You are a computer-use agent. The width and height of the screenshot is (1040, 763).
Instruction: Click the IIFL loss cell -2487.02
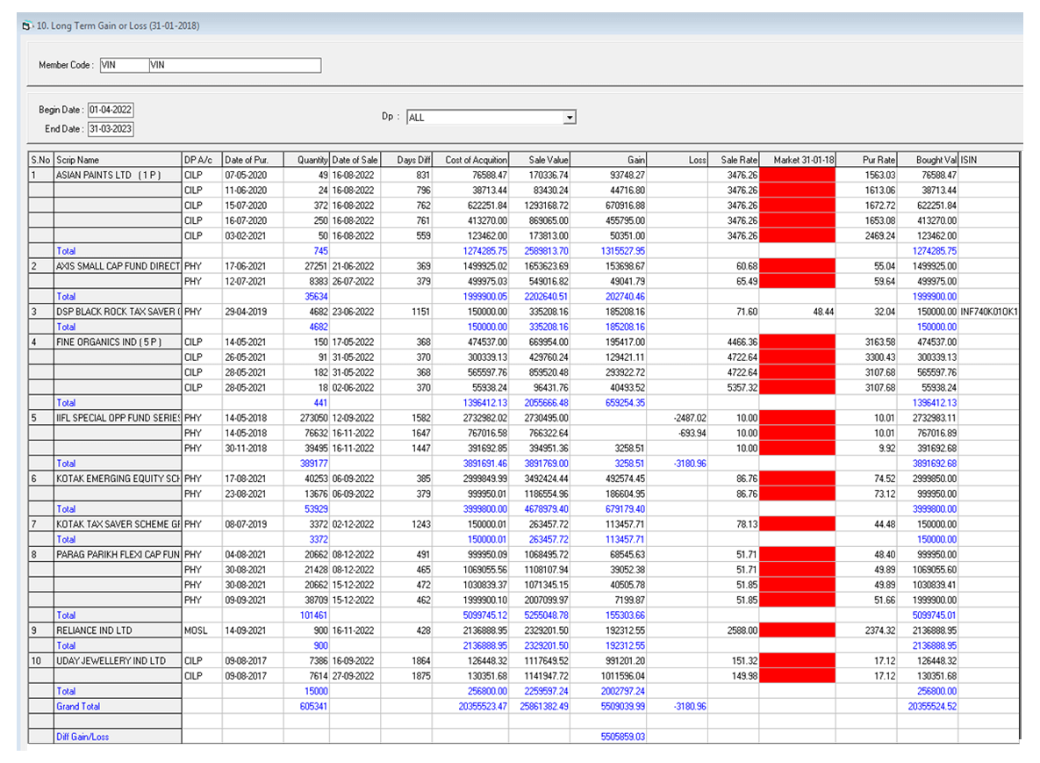click(x=691, y=418)
